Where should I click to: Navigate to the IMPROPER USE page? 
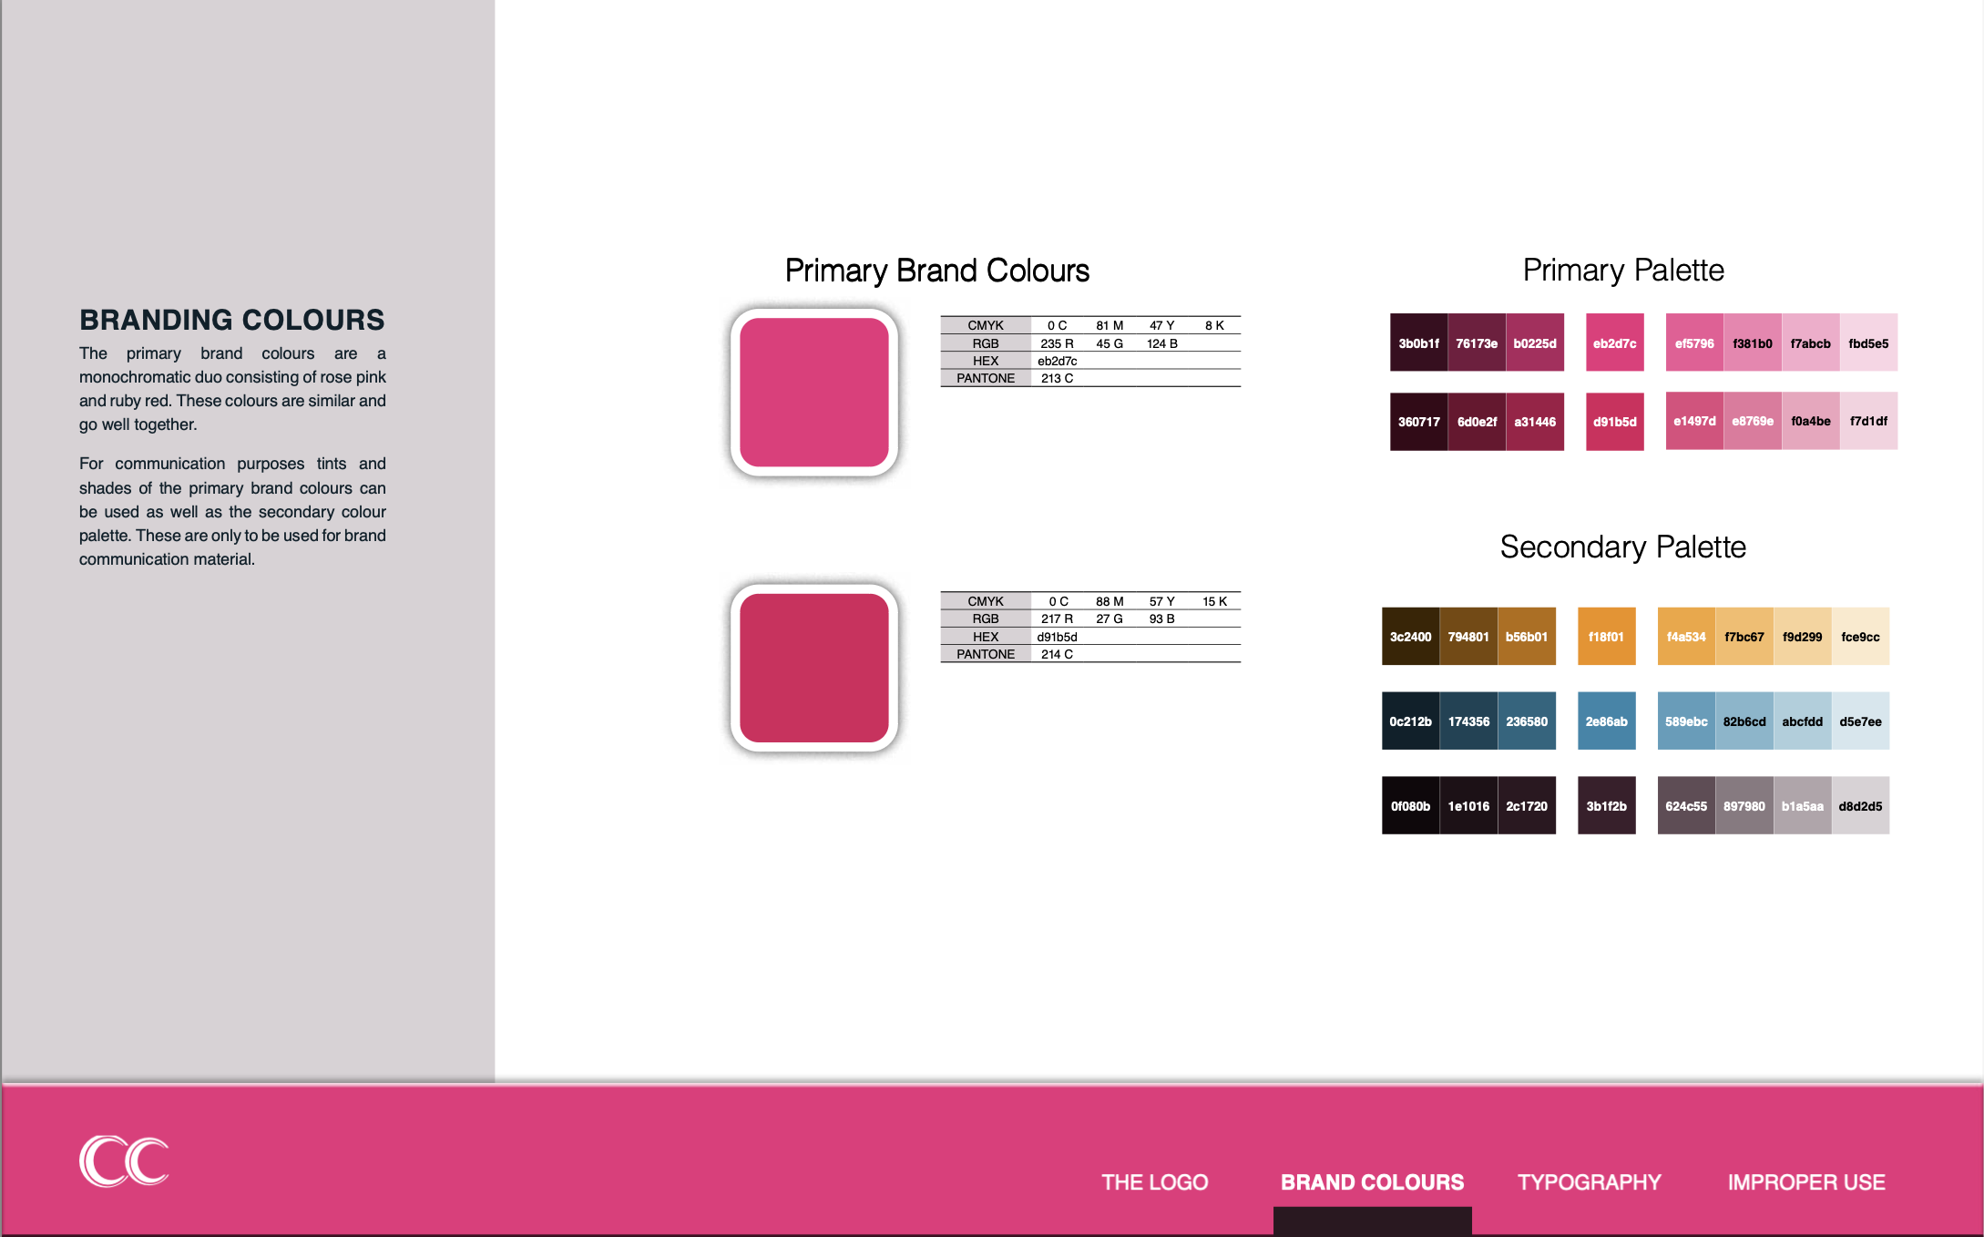click(1807, 1181)
